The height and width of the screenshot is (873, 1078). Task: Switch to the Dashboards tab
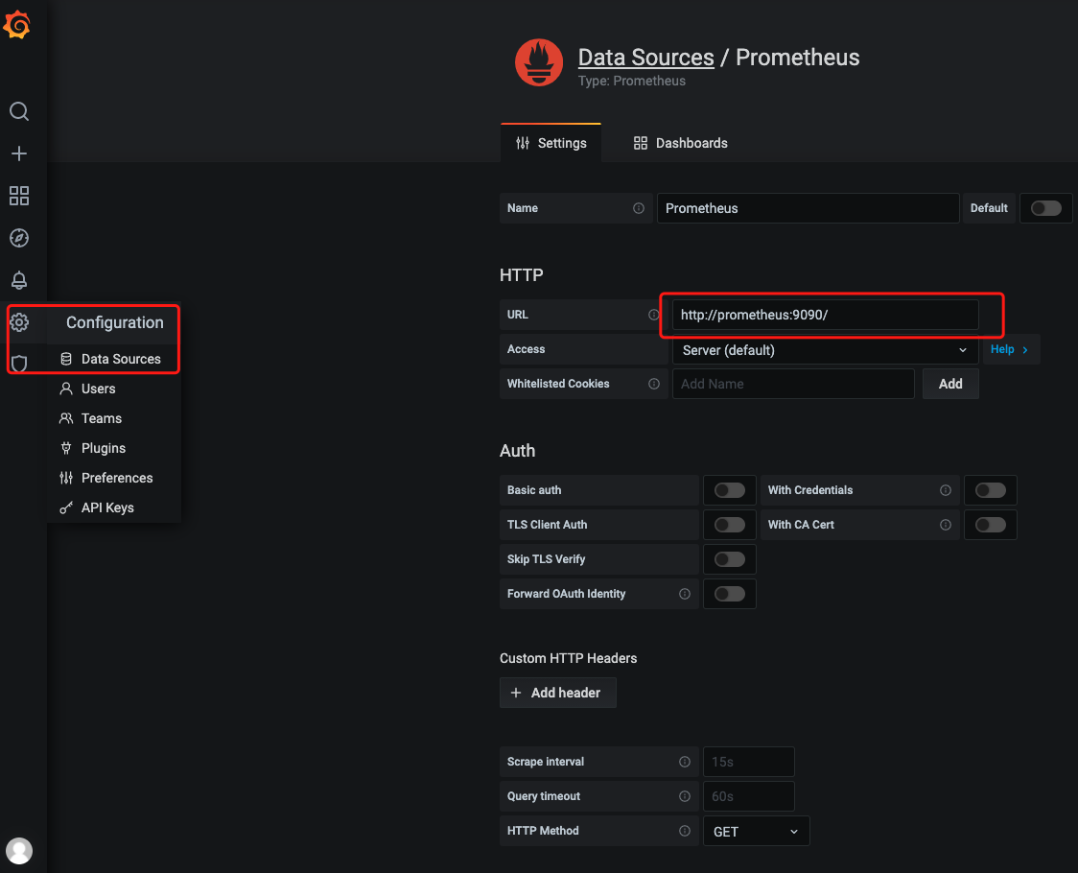680,143
